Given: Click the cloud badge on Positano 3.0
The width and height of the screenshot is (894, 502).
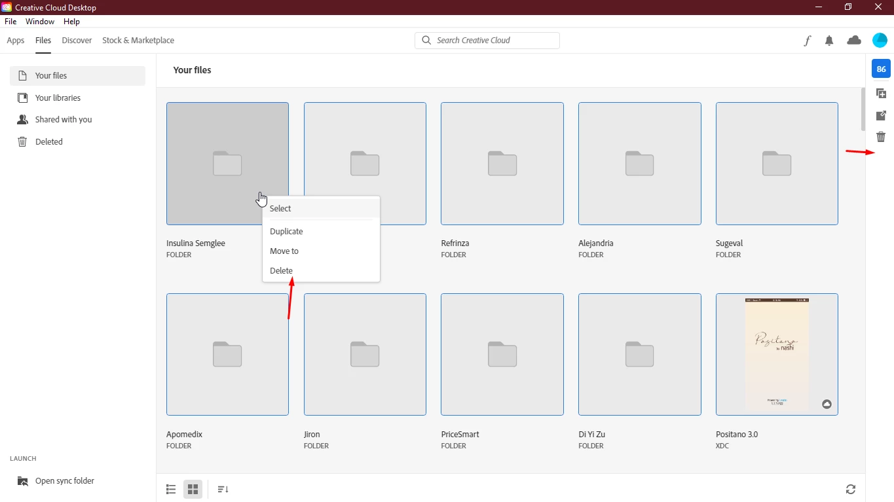Looking at the screenshot, I should 827,404.
